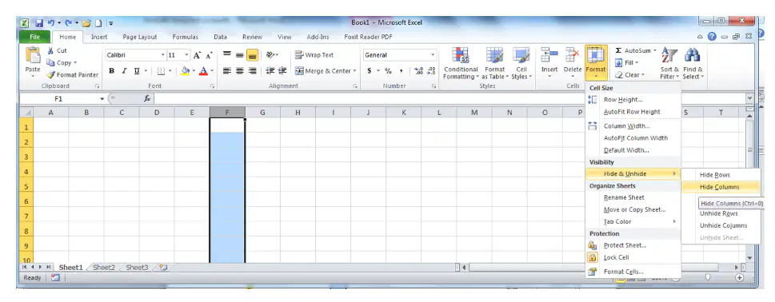Switch to the Data tab
The width and height of the screenshot is (775, 302).
tap(221, 37)
